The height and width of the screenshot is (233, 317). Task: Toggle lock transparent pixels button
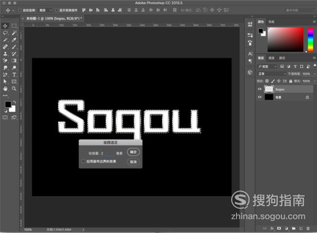tap(267, 81)
